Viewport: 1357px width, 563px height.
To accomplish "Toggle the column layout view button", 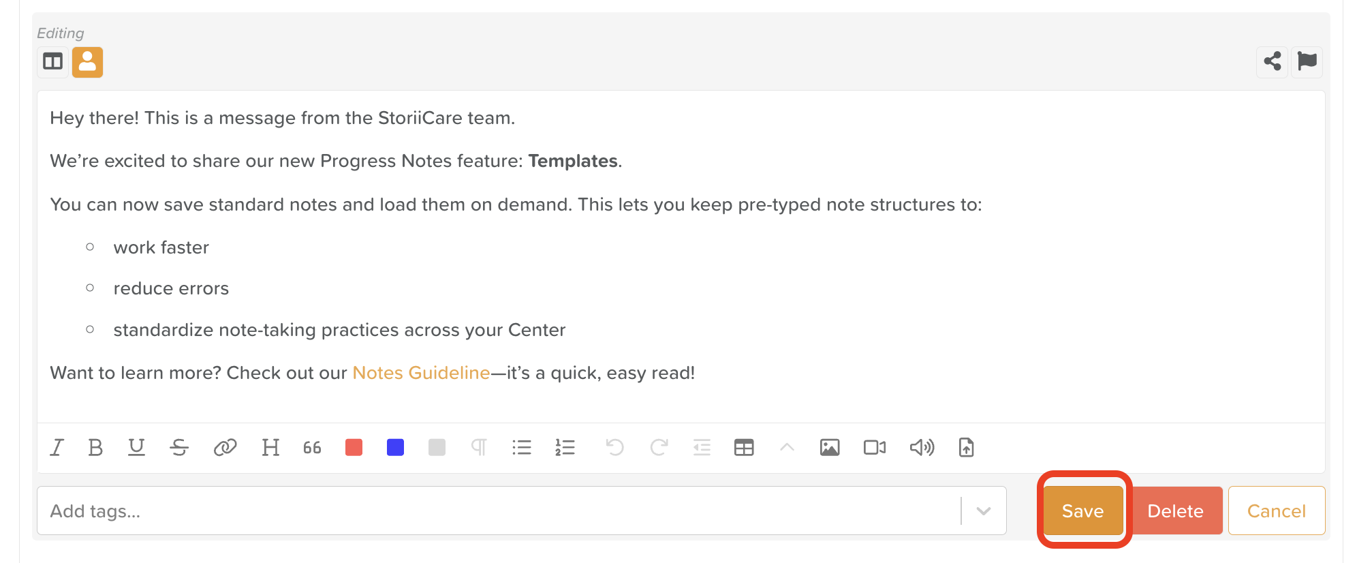I will pos(52,62).
